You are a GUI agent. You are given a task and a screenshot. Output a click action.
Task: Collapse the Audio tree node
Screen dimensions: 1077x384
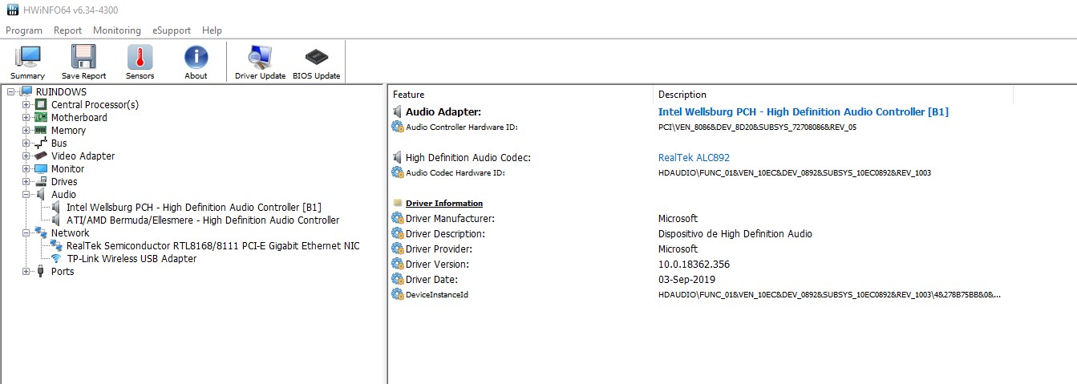[x=26, y=195]
